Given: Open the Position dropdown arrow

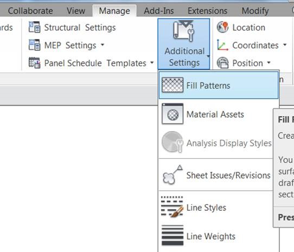Looking at the screenshot, I should tap(269, 62).
